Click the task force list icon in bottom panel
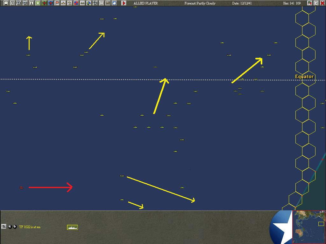326x244 pixels. [4, 226]
